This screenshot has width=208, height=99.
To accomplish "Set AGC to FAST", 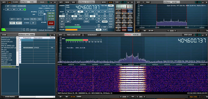I will (105, 27).
